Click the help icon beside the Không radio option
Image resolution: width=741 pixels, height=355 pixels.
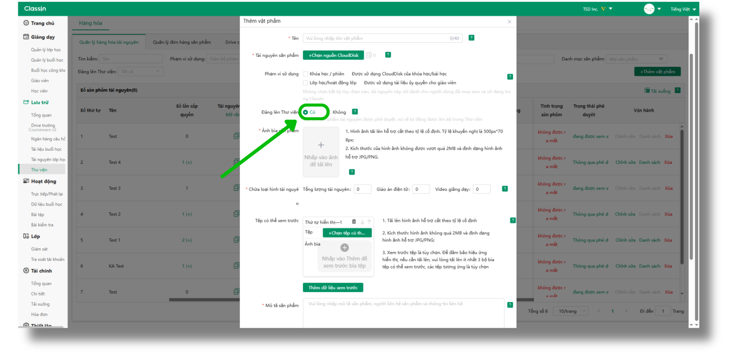pyautogui.click(x=355, y=112)
